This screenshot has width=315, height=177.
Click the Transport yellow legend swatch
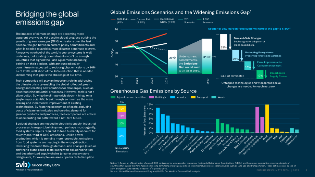click(x=193, y=97)
